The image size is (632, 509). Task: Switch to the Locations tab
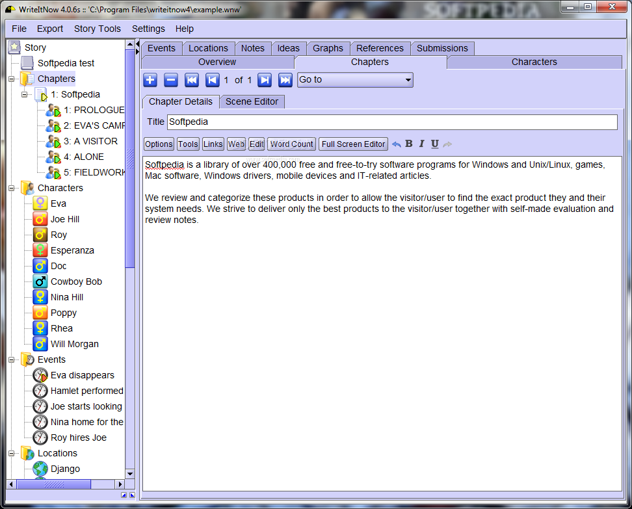coord(208,48)
